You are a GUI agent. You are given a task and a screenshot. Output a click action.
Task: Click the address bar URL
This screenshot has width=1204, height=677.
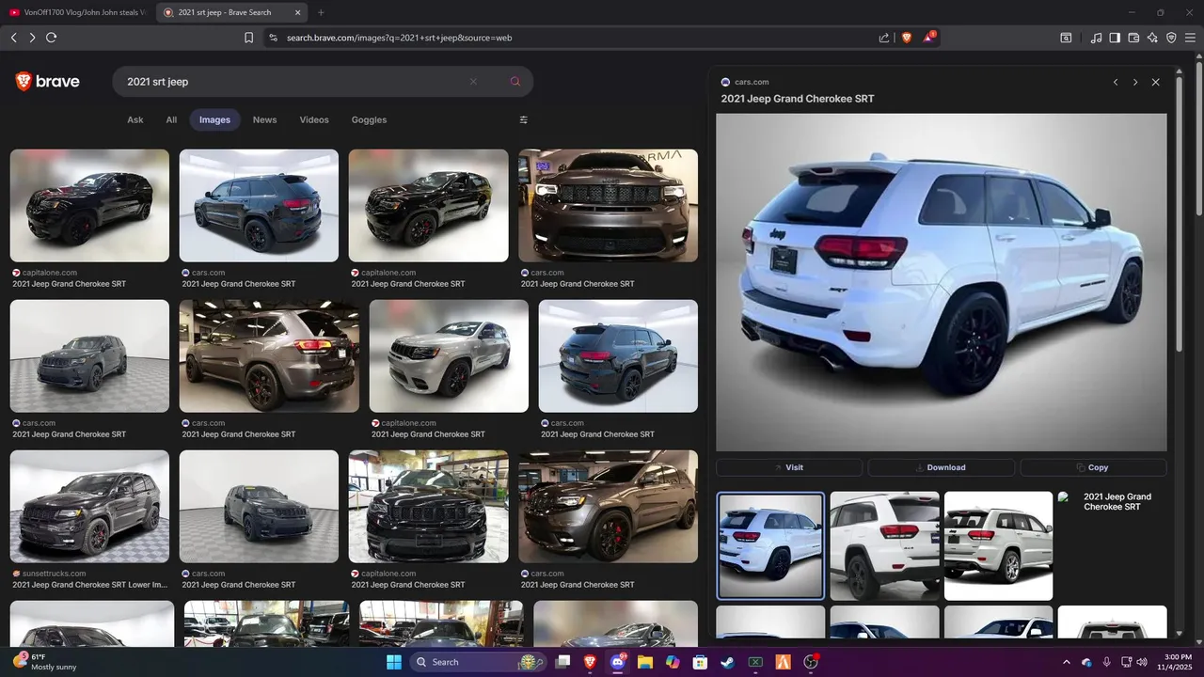point(399,38)
